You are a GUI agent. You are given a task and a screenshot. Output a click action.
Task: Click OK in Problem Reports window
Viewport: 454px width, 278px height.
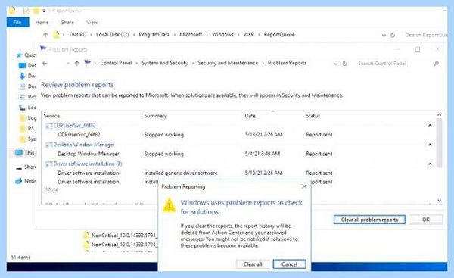point(425,220)
